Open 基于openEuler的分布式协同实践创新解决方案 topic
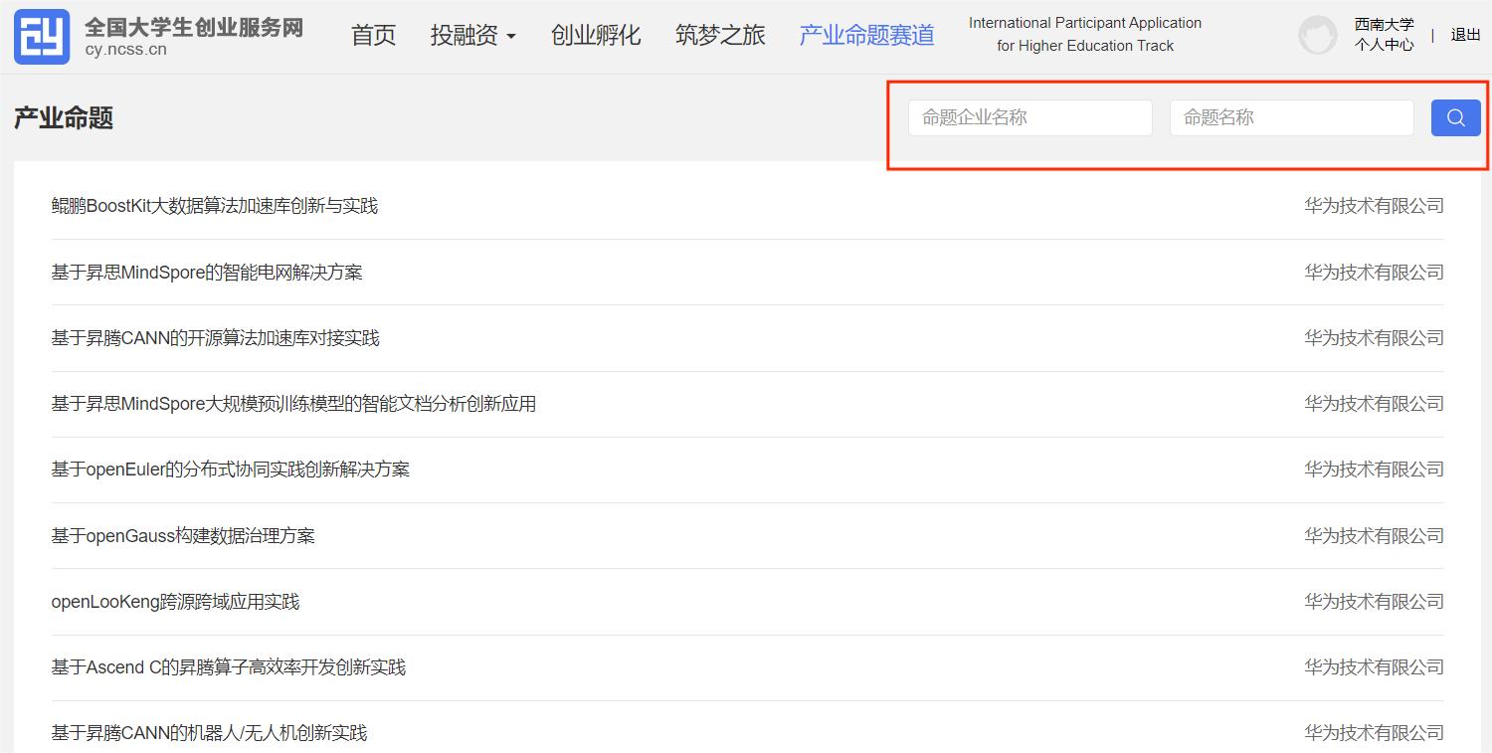This screenshot has height=753, width=1492. (x=231, y=470)
